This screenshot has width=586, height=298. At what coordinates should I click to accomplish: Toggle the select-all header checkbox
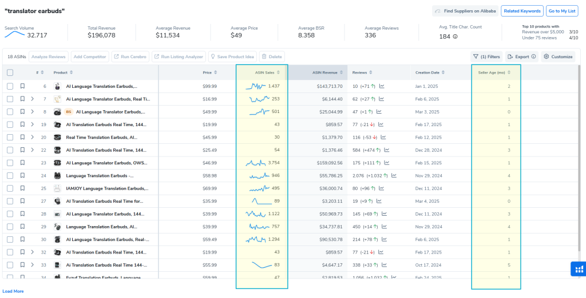pyautogui.click(x=10, y=73)
